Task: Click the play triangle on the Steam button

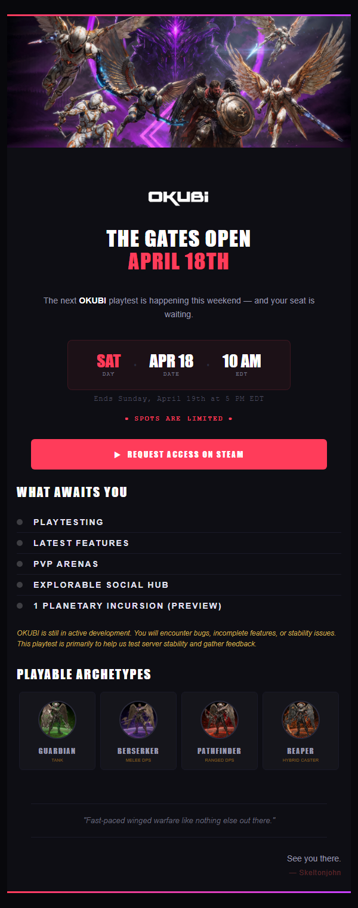Action: pyautogui.click(x=118, y=455)
